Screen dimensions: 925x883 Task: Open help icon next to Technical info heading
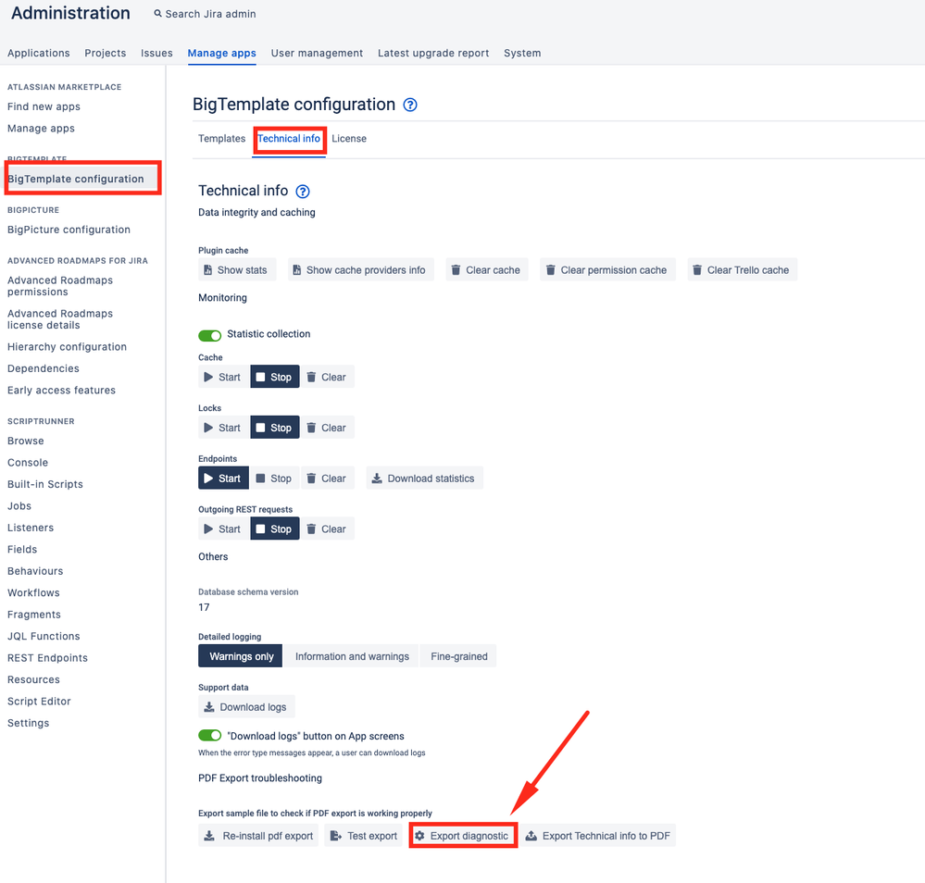point(303,191)
